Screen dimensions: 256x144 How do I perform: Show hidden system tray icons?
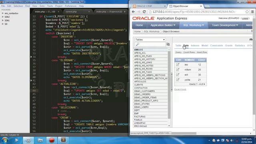click(x=209, y=140)
